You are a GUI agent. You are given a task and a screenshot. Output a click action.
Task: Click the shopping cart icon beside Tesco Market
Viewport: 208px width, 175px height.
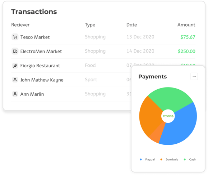click(15, 37)
